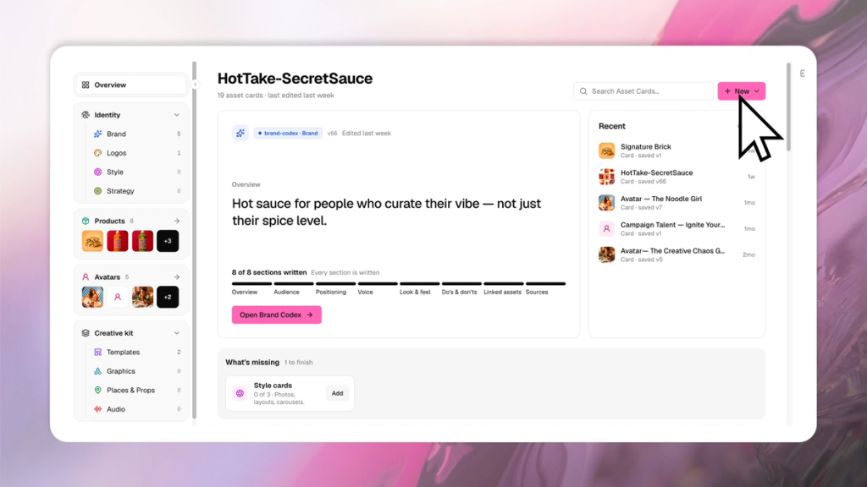This screenshot has height=487, width=867.
Task: Click the Creative kit layers icon
Action: [x=86, y=333]
